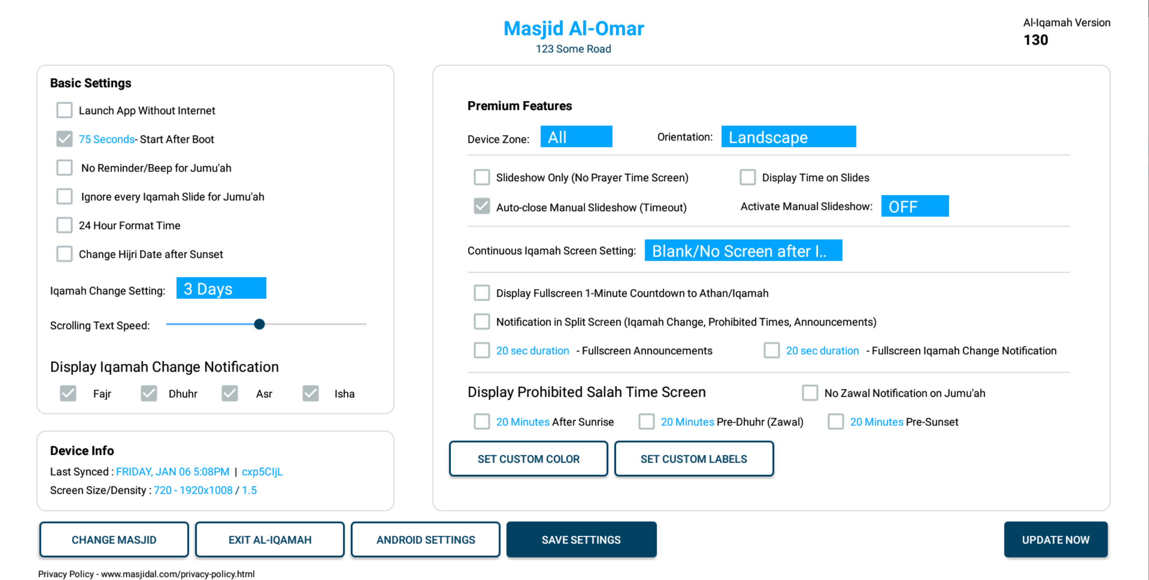Enable No Reminder/Beep for Jumu'ah
Screen dimensions: 1149x580
pyautogui.click(x=64, y=167)
